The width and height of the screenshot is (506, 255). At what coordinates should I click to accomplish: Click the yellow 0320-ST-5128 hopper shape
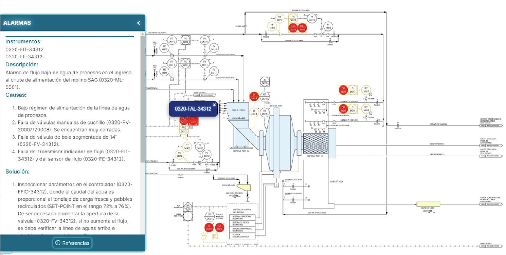pos(244,187)
